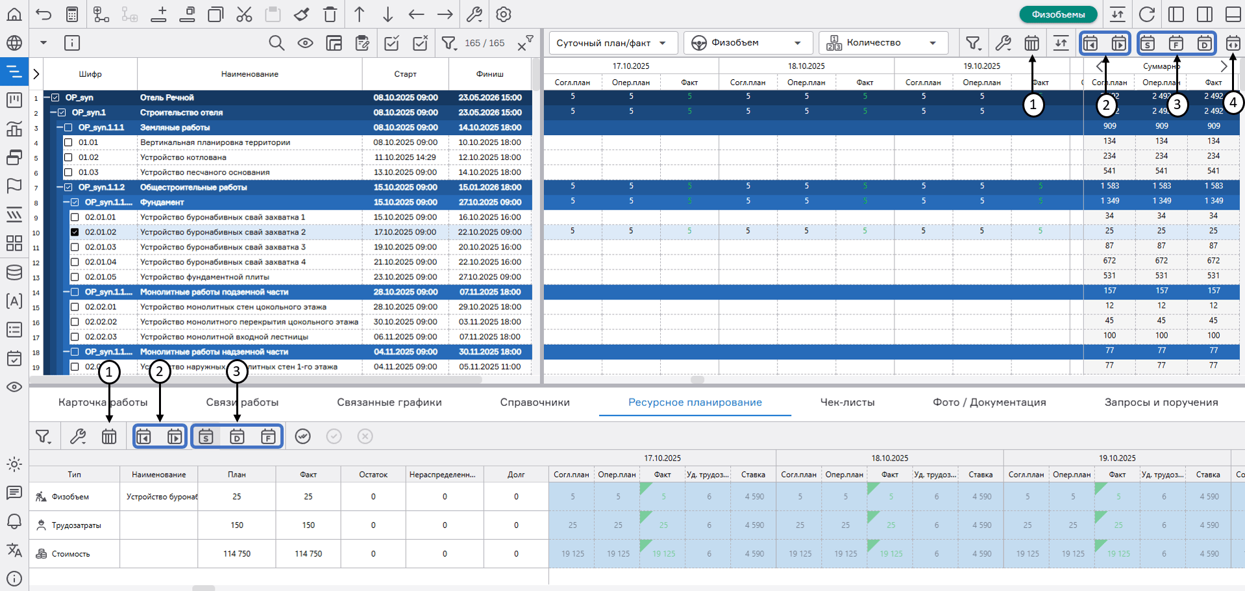
Task: Expand the Количество dropdown
Action: pos(883,43)
